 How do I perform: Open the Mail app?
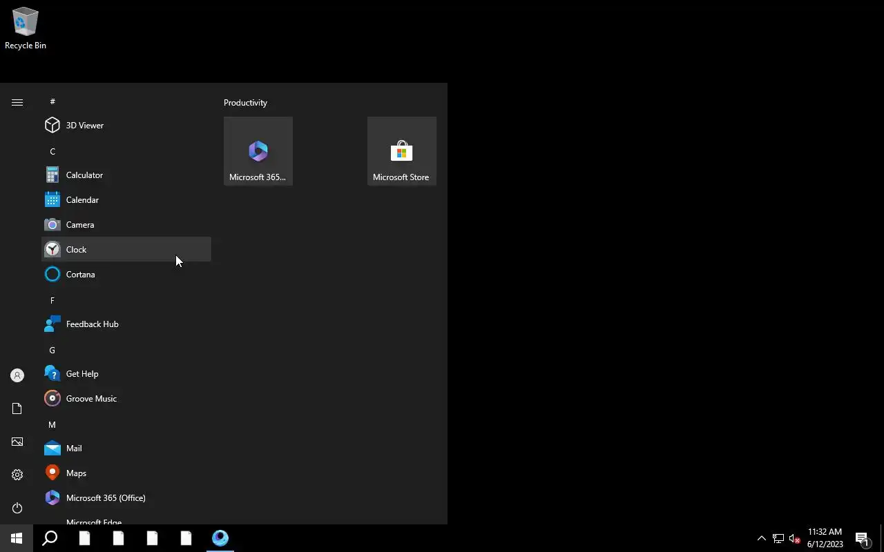point(126,448)
